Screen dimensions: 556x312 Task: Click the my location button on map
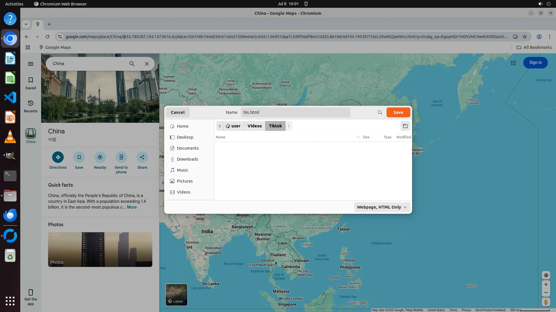tap(546, 275)
